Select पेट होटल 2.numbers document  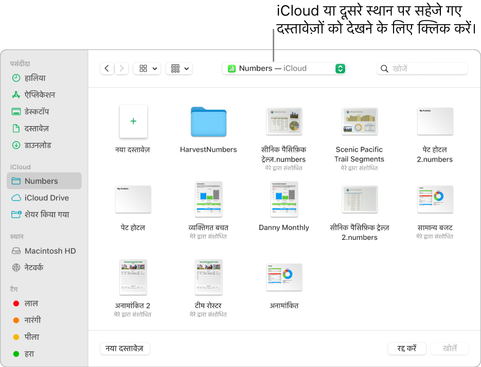coord(435,121)
